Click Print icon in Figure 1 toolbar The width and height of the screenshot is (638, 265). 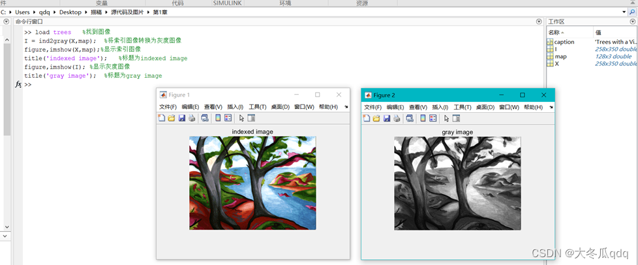(191, 118)
